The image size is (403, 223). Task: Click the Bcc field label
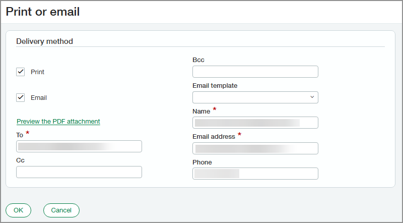point(198,60)
